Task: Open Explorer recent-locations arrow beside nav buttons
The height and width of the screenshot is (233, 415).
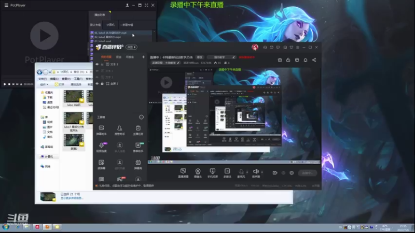Action: [50, 72]
